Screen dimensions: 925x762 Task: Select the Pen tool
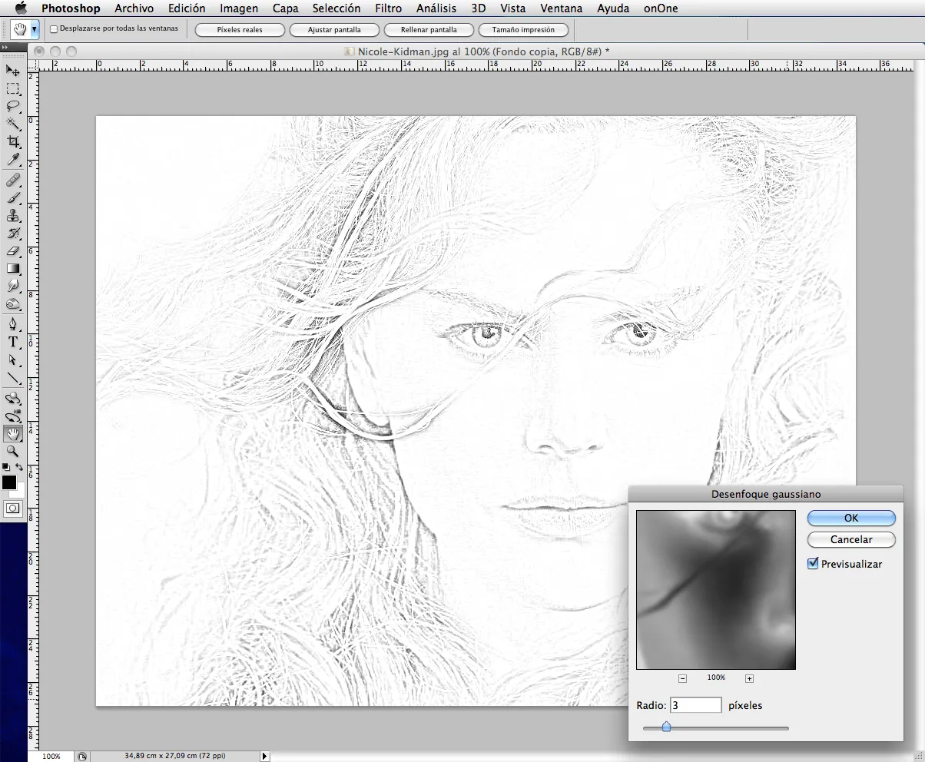13,324
